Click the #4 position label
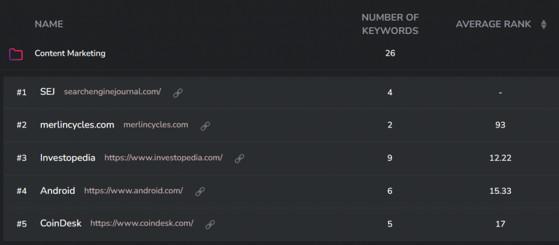This screenshot has height=245, width=559. point(21,192)
